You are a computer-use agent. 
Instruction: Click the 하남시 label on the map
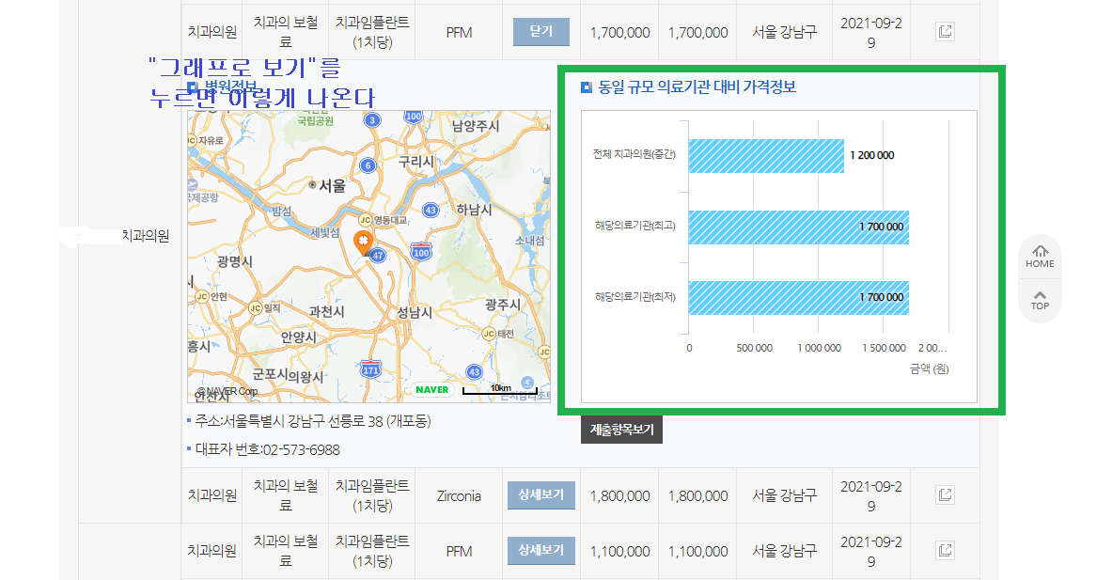click(x=474, y=210)
